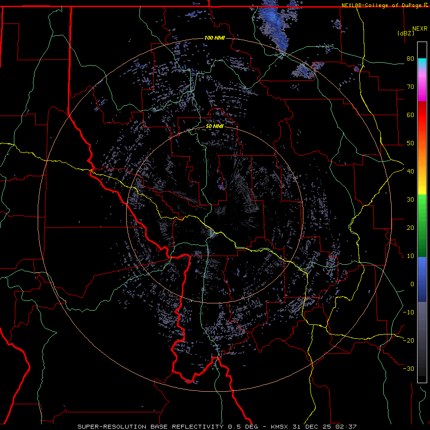Click the Super-Resolution Base Reflectivity caption
Screen dimensions: 430x430
pyautogui.click(x=150, y=427)
